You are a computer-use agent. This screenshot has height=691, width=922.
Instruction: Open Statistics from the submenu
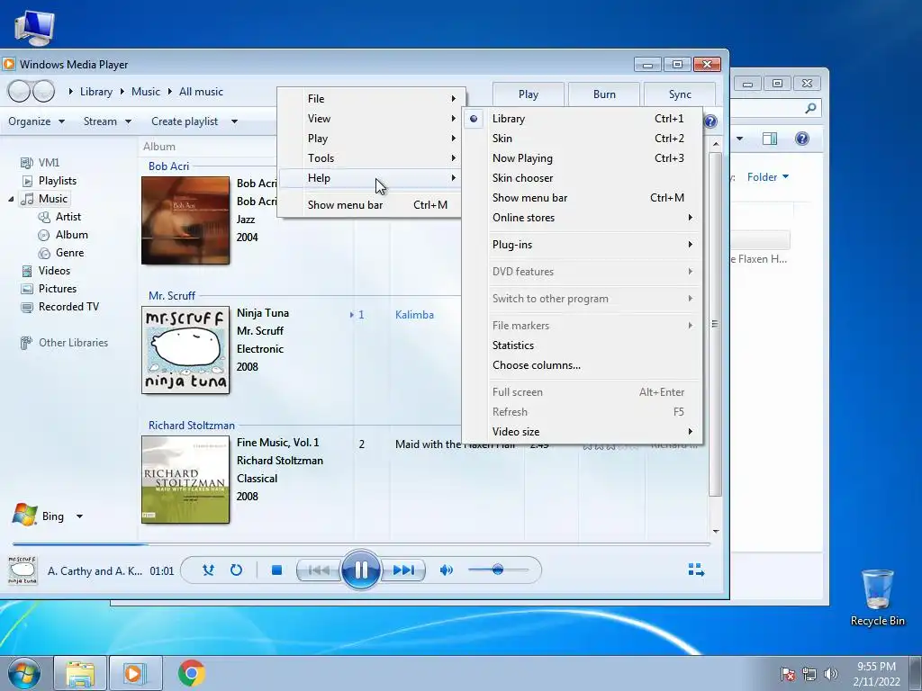[x=583, y=345]
